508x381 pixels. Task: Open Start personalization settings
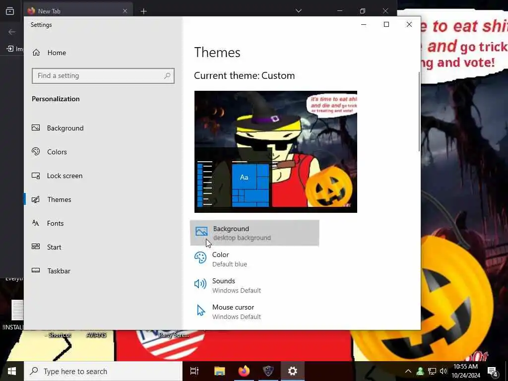(103, 247)
